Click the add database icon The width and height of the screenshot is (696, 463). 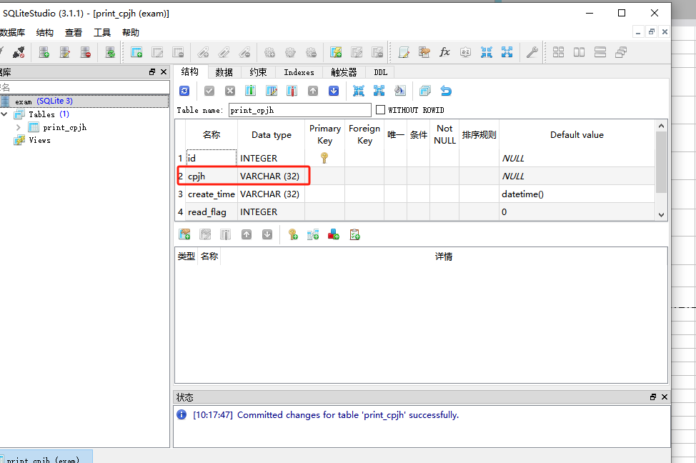tap(44, 52)
